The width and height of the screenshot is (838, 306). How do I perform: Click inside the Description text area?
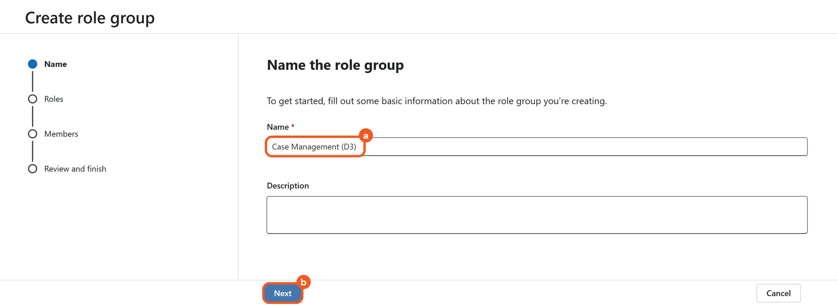(537, 215)
